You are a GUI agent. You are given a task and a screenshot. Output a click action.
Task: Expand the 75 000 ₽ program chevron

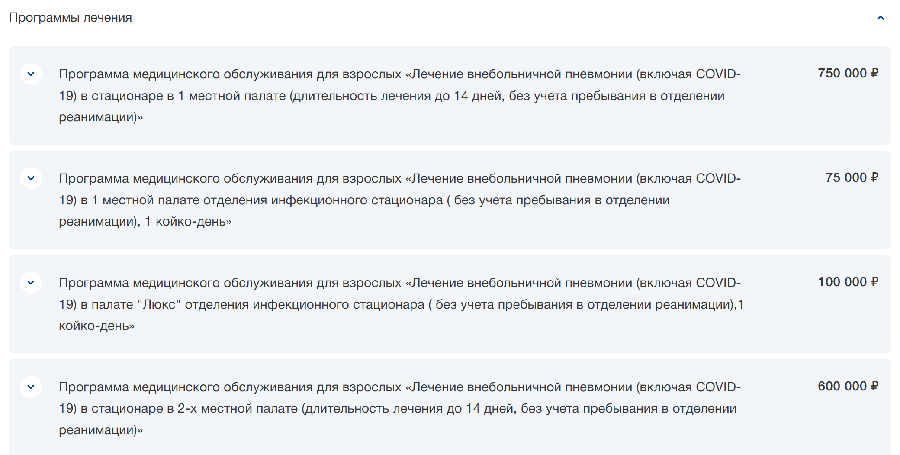[x=31, y=178]
